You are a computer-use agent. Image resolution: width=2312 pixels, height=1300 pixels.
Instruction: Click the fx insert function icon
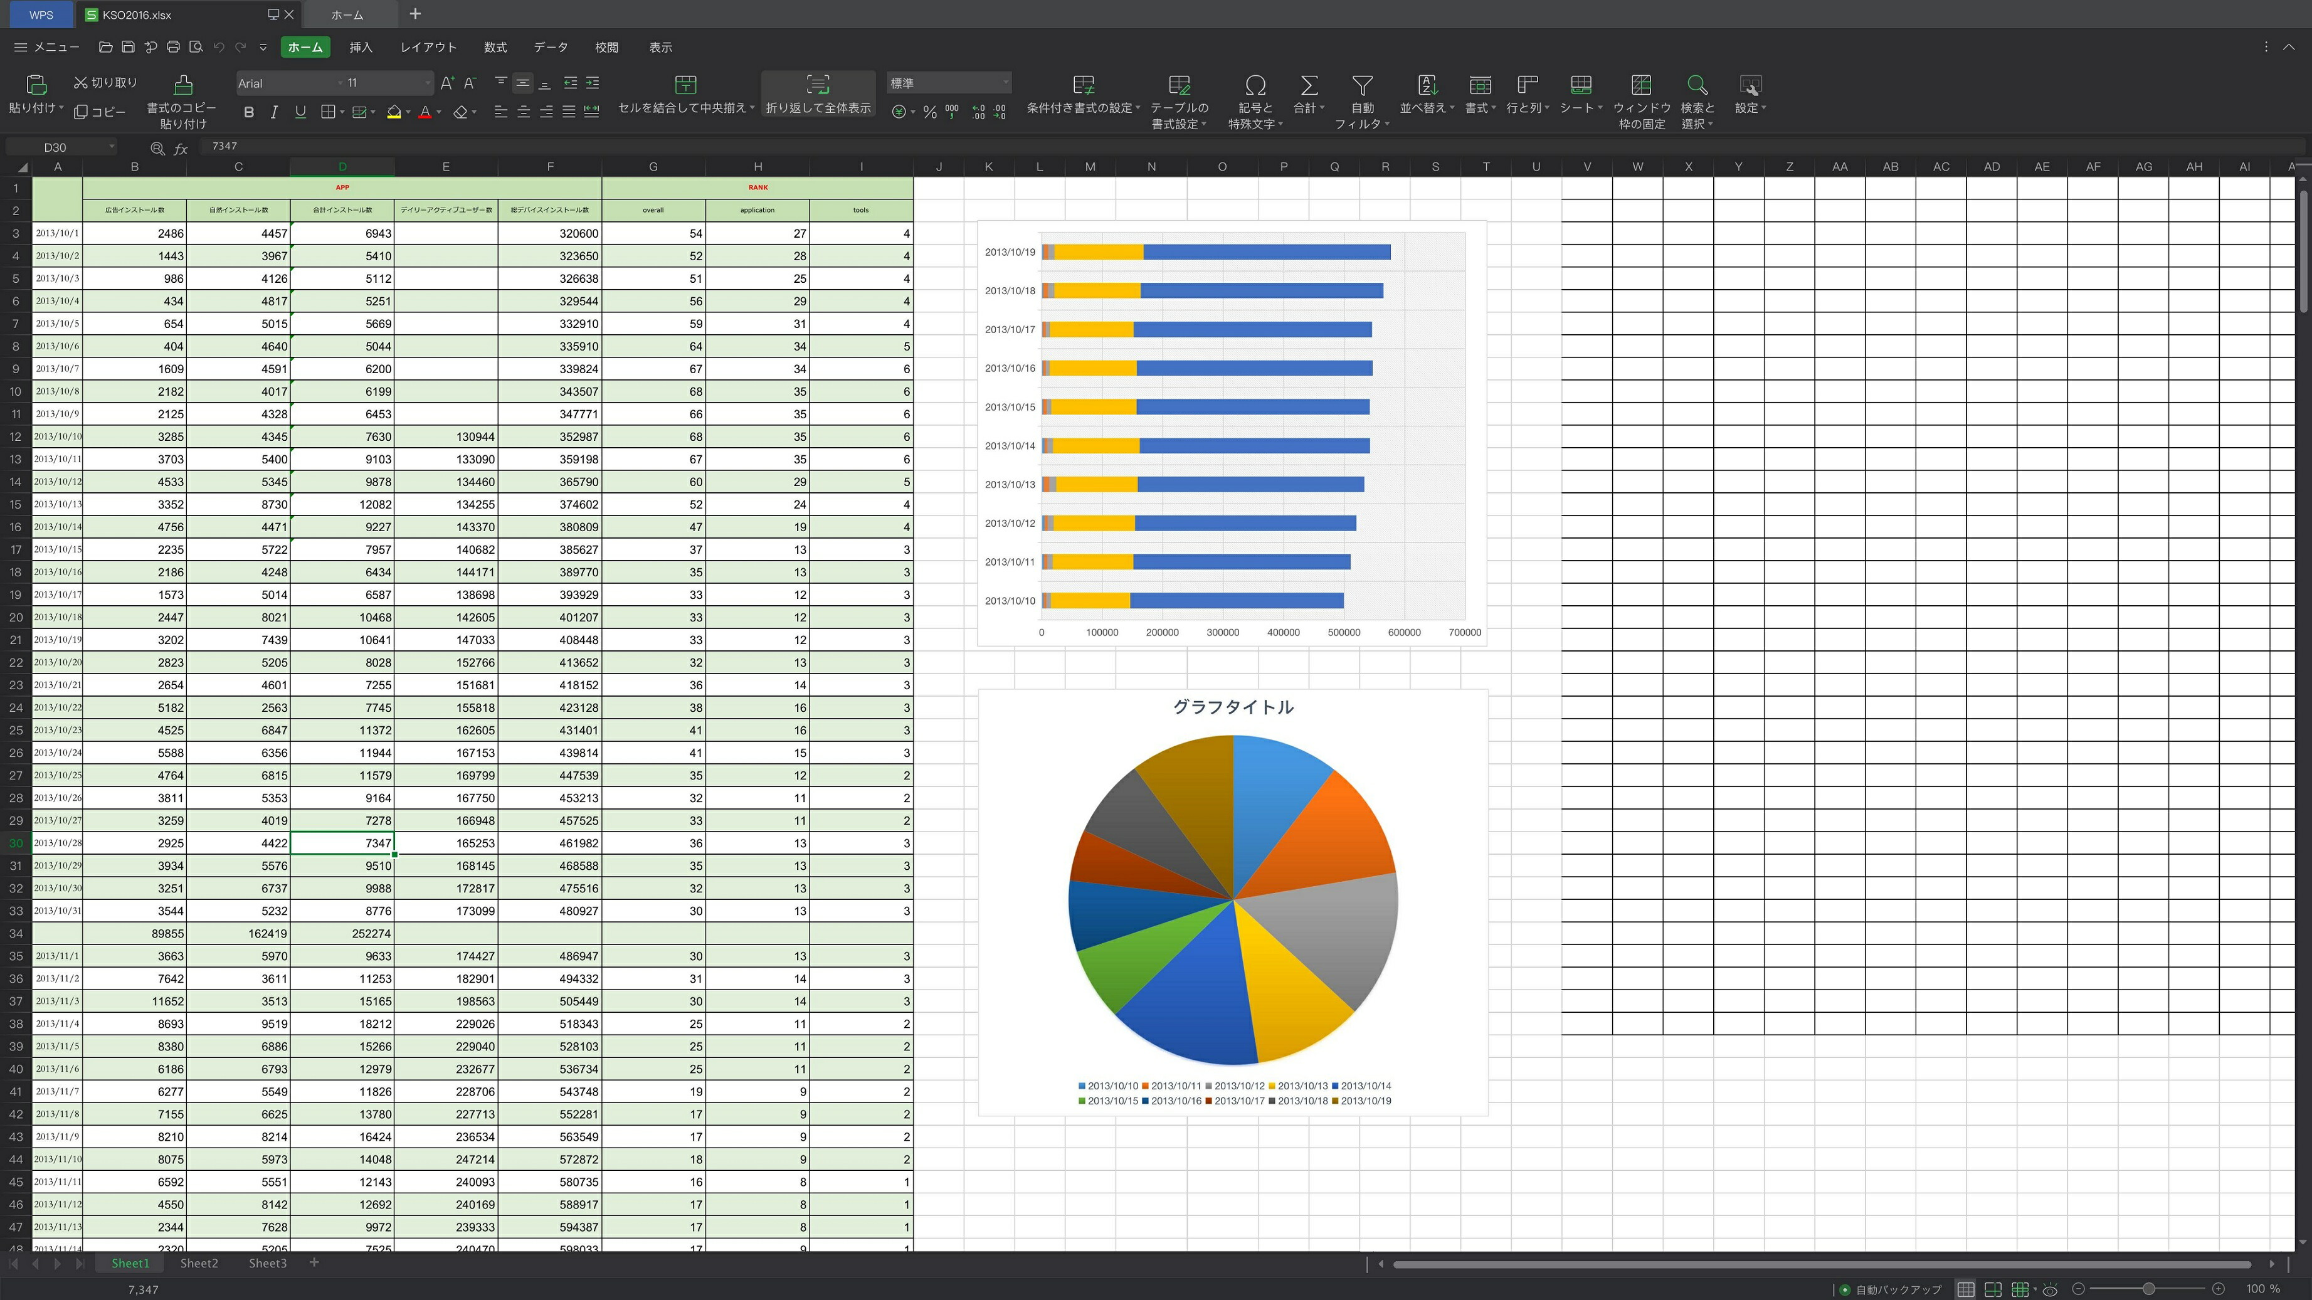(x=181, y=148)
